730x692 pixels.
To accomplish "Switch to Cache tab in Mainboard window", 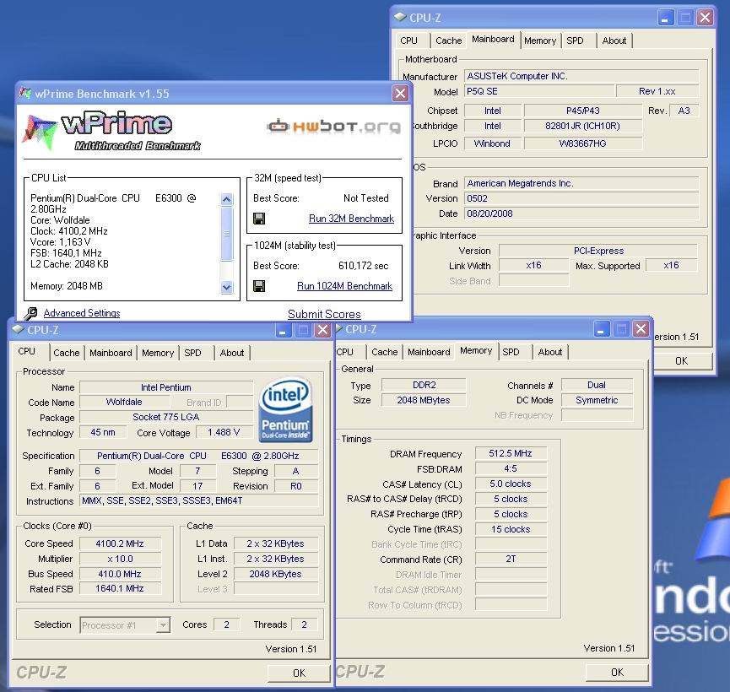I will point(449,41).
